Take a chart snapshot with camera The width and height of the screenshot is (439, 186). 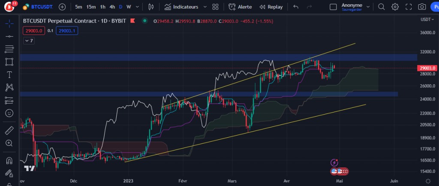coord(422,7)
